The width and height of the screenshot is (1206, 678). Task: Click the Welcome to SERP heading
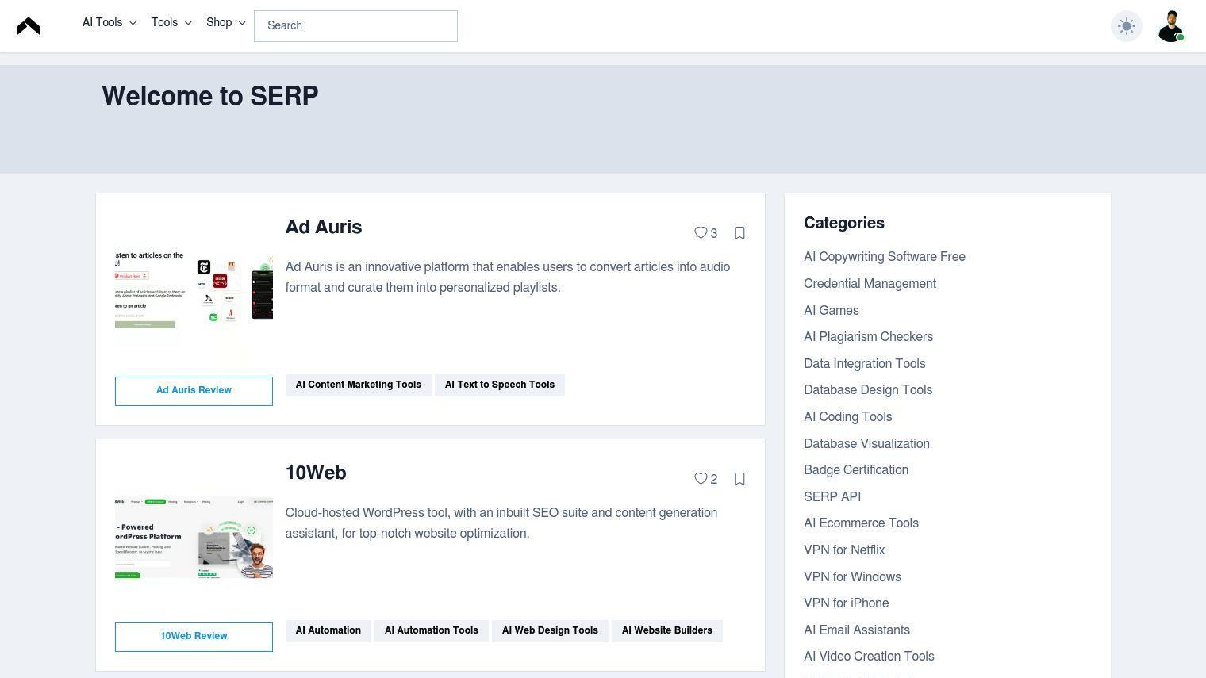click(x=210, y=96)
